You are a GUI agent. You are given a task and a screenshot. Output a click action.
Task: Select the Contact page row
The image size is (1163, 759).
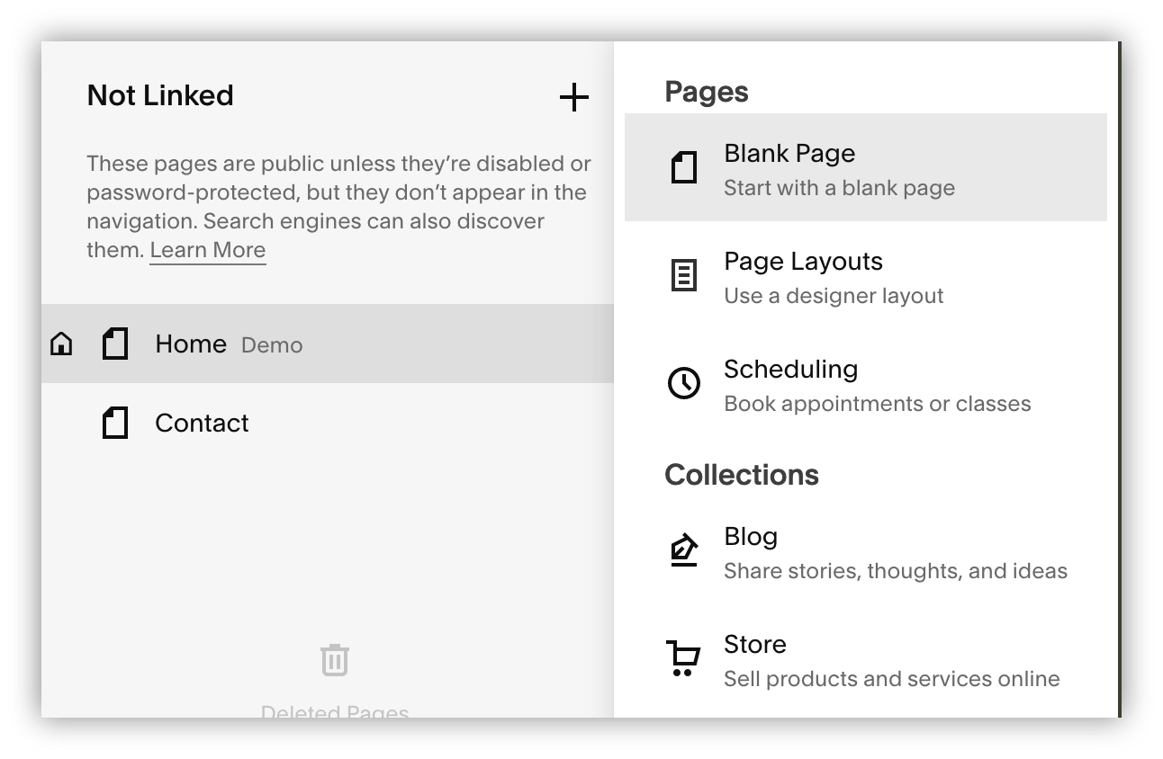328,423
